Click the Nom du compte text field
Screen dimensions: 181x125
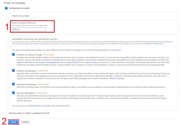(29, 29)
